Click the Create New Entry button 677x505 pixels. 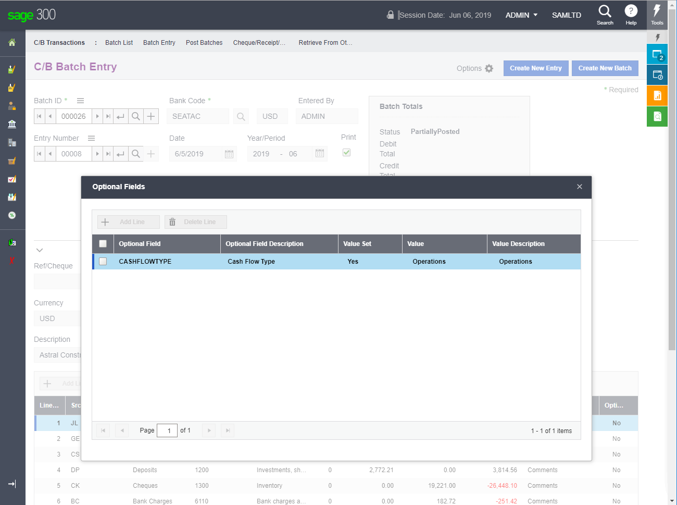(x=535, y=68)
